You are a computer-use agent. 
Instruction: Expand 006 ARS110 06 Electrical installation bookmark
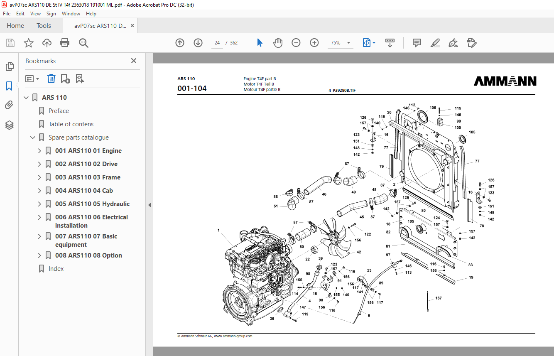[x=39, y=217]
